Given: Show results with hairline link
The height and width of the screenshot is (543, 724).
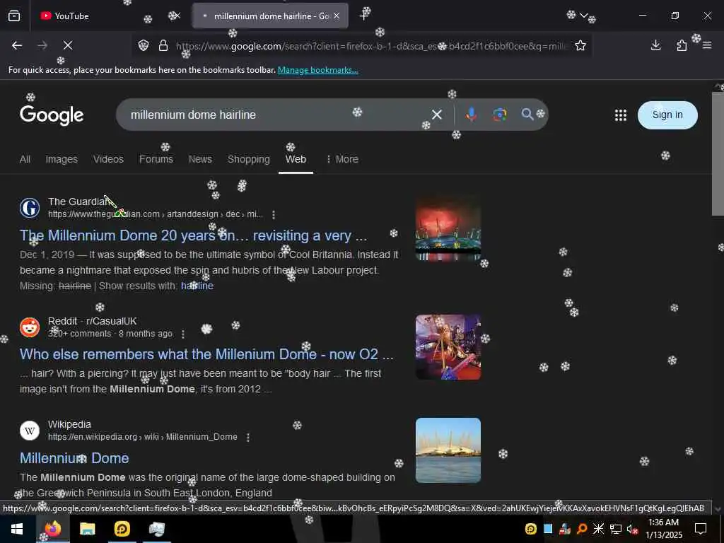Looking at the screenshot, I should pyautogui.click(x=197, y=286).
